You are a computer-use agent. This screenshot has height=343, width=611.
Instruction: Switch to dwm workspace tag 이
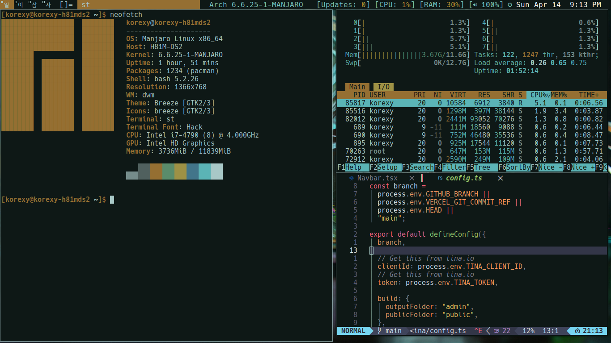point(20,5)
